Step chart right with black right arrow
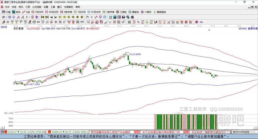 (56, 17)
